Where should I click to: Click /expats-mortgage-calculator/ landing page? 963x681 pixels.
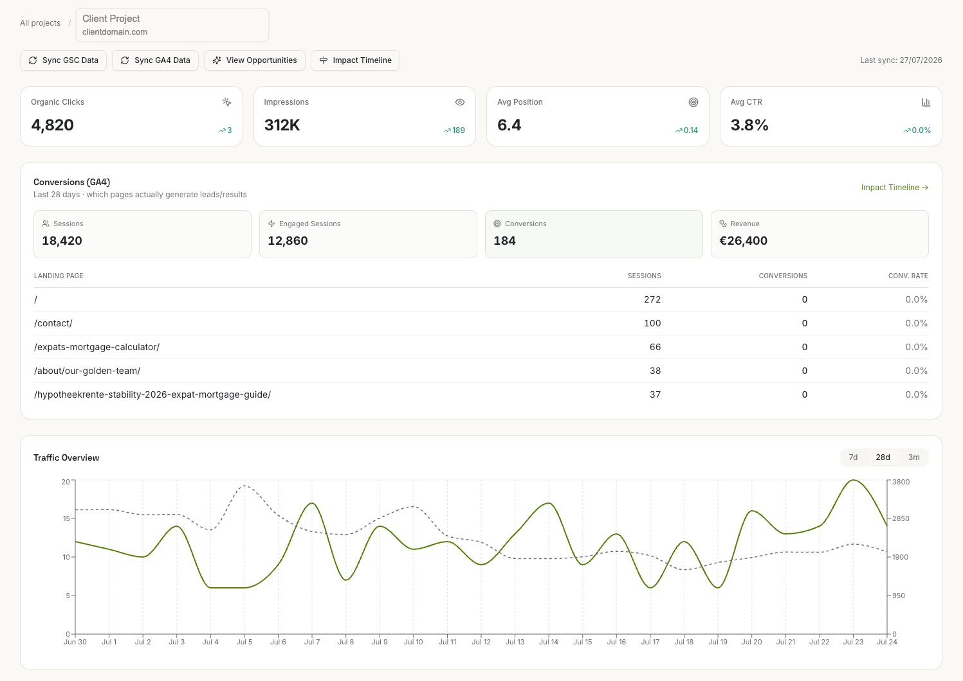point(96,347)
